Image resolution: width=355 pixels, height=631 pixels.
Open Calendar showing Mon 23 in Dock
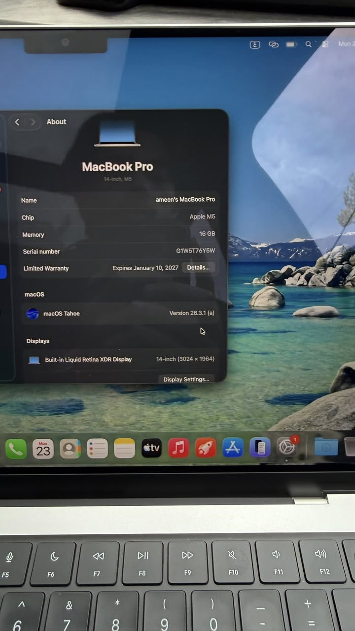(x=43, y=449)
